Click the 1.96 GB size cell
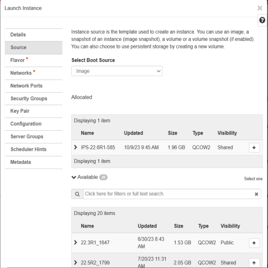This screenshot has width=268, height=268. pyautogui.click(x=176, y=147)
